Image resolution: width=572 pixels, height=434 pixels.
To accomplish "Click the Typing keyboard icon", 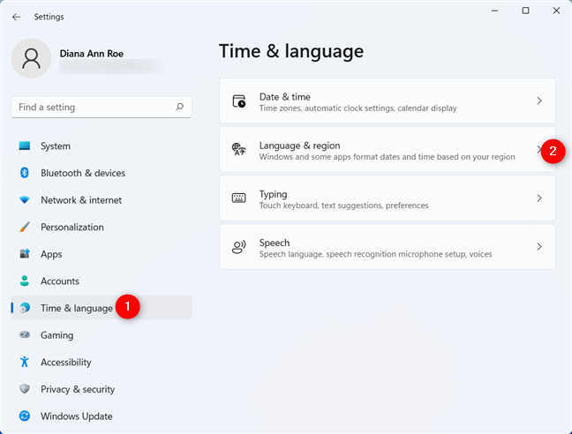I will click(239, 198).
